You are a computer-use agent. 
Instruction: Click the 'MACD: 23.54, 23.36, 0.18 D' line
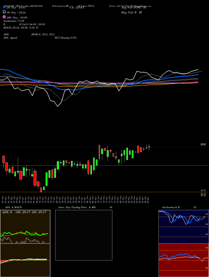21,28
